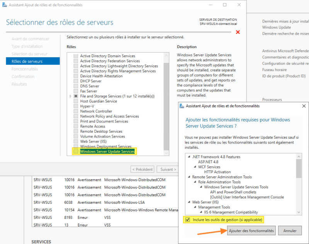Enable the DHCP Server role checkbox
309x244 pixels.
pyautogui.click(x=76, y=81)
